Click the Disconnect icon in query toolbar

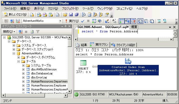coord(12,21)
